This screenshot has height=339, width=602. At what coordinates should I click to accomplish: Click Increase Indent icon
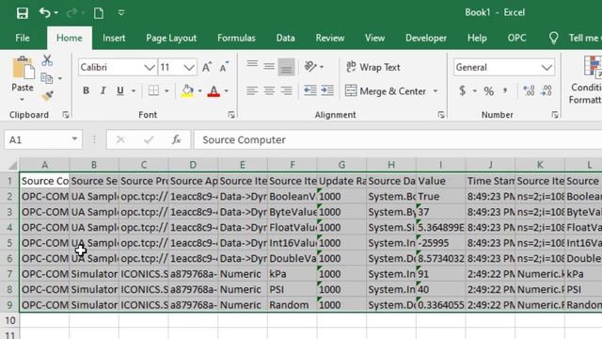pos(327,90)
